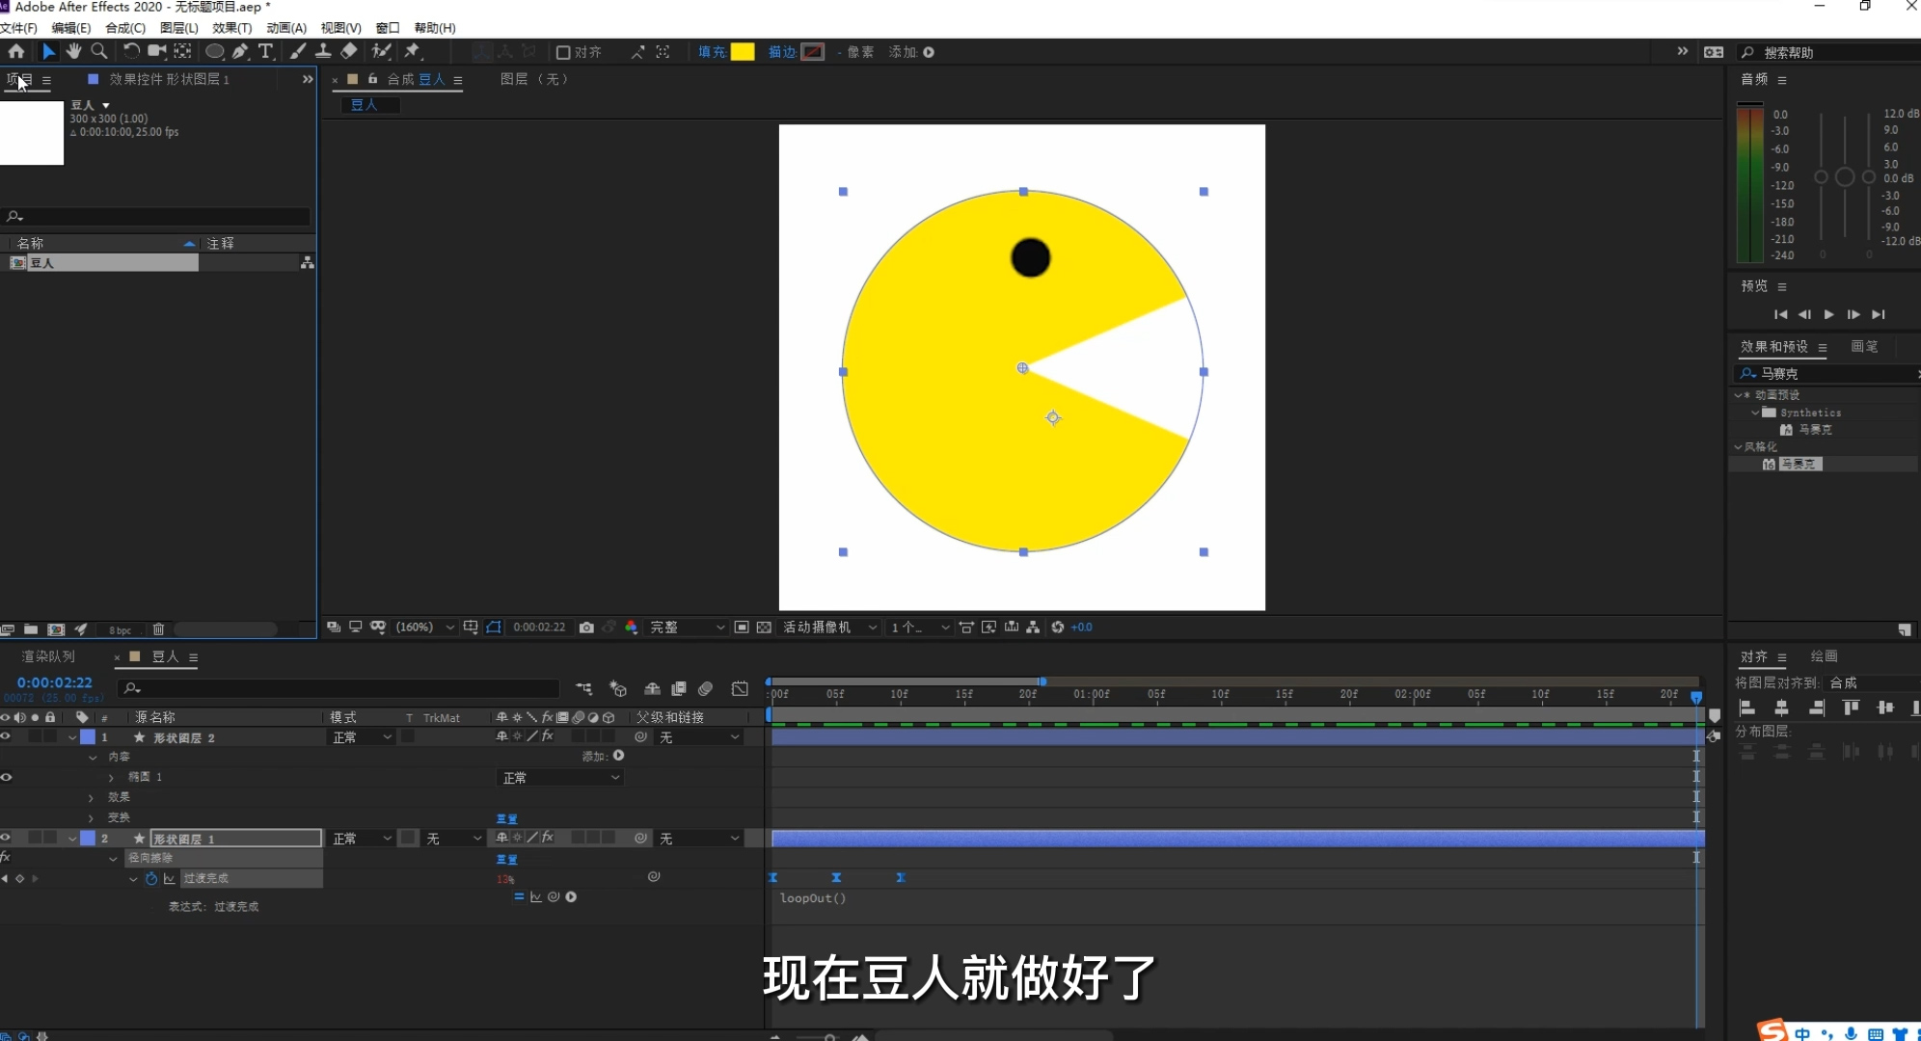Select the Brush tool

(298, 51)
